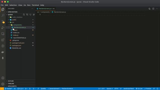Click the errors and warnings count
This screenshot has height=90, width=160.
pos(20,88)
